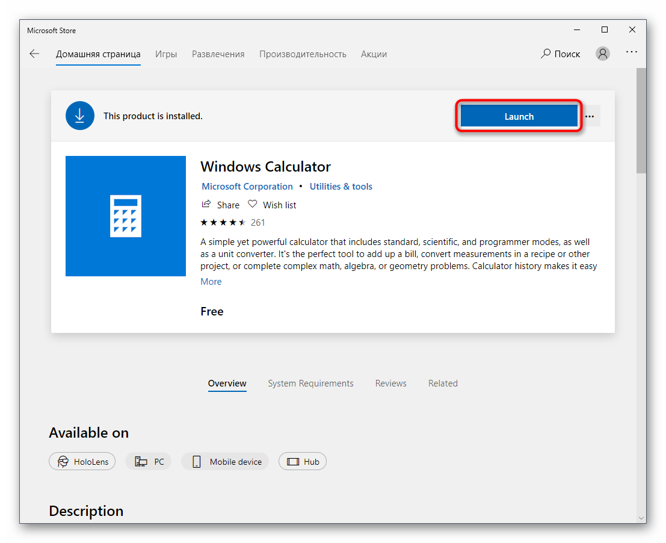Click the HoloLens device chip
The height and width of the screenshot is (543, 666).
pos(82,462)
